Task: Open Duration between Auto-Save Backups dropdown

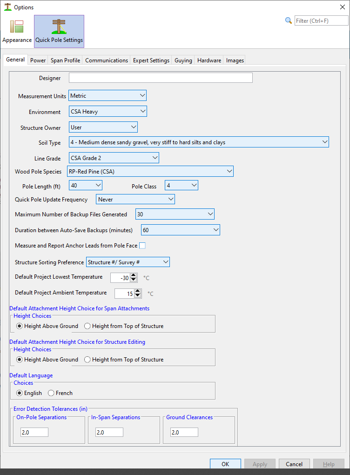Action: pyautogui.click(x=181, y=230)
